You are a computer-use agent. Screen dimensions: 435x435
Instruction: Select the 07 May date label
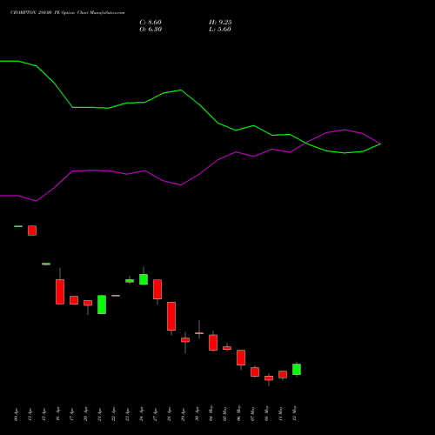coord(252,413)
